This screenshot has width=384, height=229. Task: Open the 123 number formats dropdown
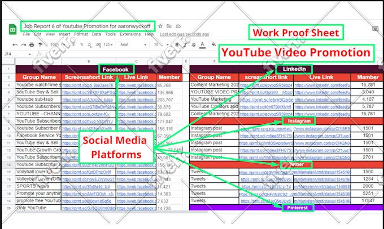click(108, 44)
